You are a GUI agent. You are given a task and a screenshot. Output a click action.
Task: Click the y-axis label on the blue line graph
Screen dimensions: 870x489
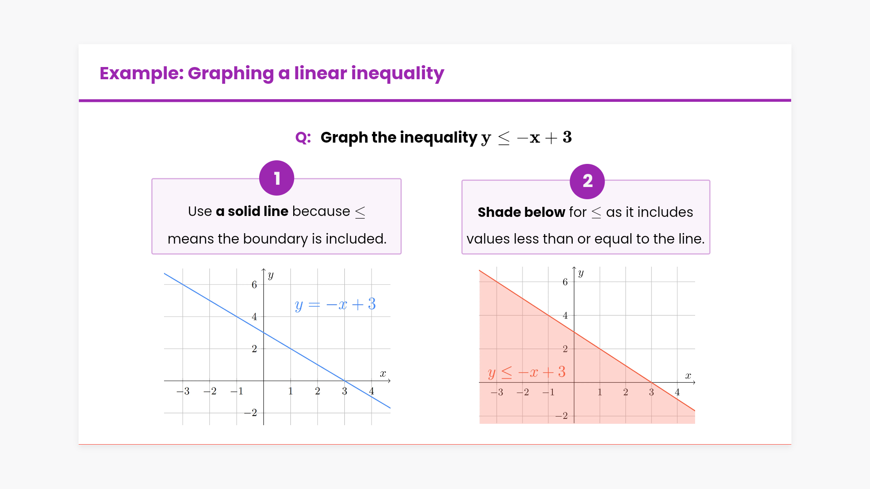coord(271,275)
